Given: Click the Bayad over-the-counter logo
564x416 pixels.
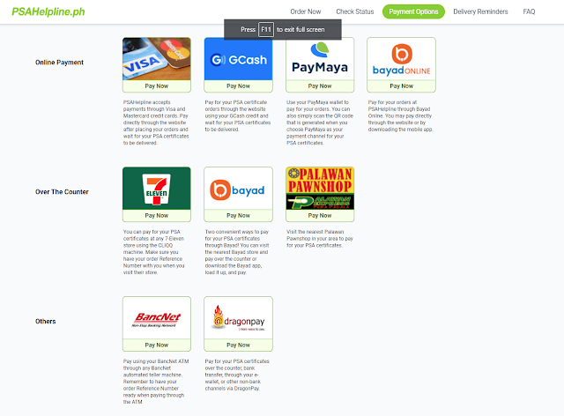Looking at the screenshot, I should point(238,189).
